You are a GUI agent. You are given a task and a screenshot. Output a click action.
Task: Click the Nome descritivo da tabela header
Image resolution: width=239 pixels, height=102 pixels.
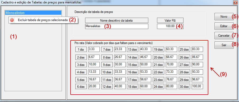coord(117,20)
